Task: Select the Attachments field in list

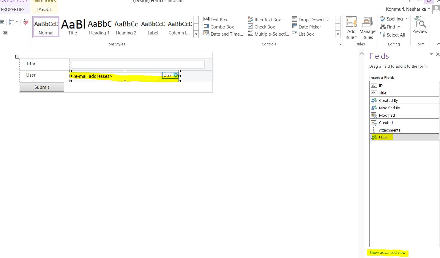Action: 389,130
